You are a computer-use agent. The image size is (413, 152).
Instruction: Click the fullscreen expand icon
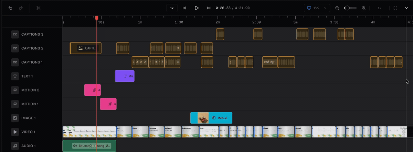tap(395, 8)
